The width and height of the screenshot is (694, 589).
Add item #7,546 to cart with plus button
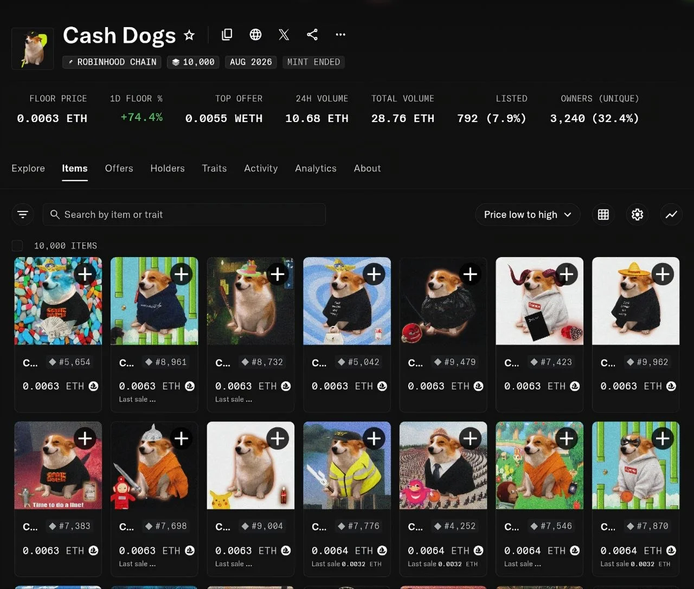click(x=566, y=438)
